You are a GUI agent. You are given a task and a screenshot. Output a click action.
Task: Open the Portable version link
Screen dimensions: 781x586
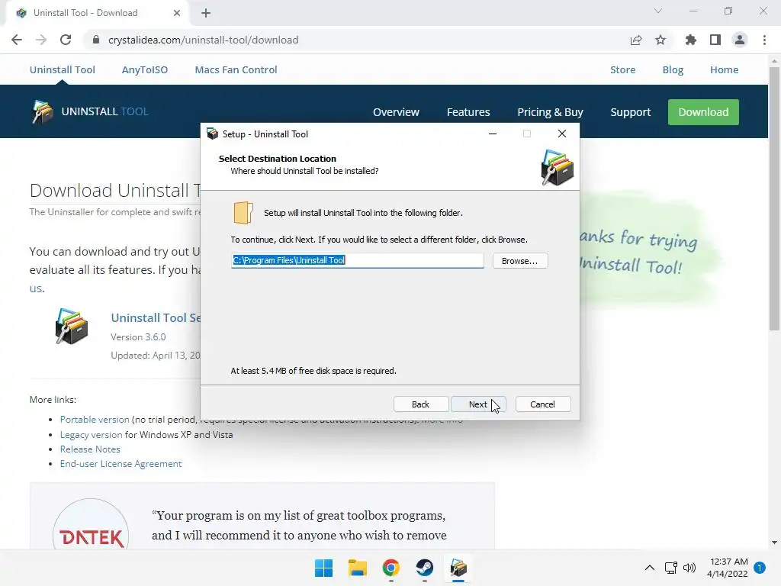(95, 420)
